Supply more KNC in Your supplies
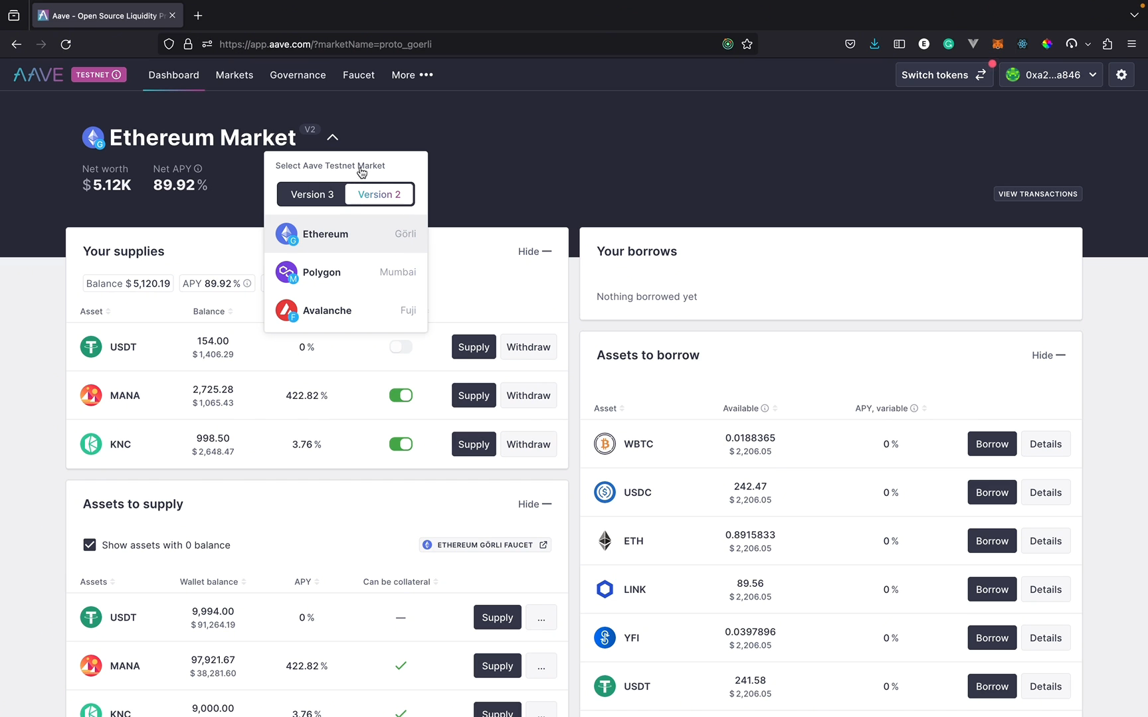 tap(474, 444)
